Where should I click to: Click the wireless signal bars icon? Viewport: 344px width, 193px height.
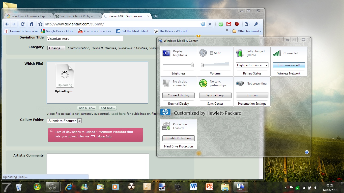tap(277, 53)
